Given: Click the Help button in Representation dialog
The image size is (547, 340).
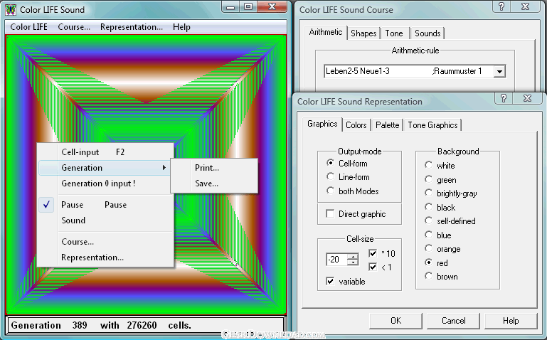Looking at the screenshot, I should click(x=511, y=321).
